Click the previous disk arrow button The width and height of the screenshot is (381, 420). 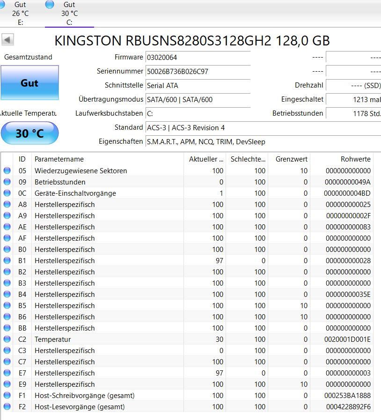click(x=7, y=40)
